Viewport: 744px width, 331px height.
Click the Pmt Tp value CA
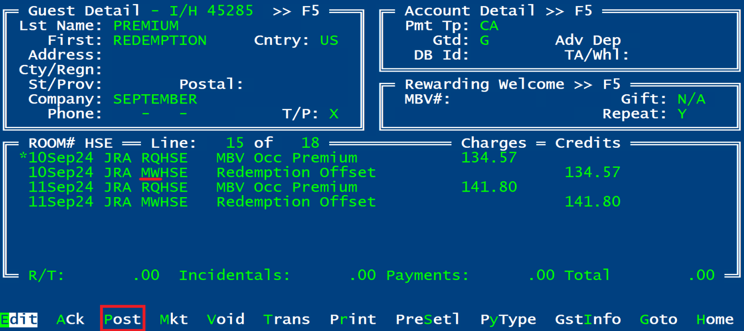489,26
